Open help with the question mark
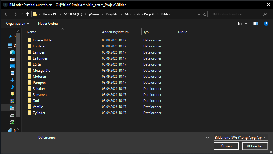This screenshot has width=273, height=154. tap(266, 24)
